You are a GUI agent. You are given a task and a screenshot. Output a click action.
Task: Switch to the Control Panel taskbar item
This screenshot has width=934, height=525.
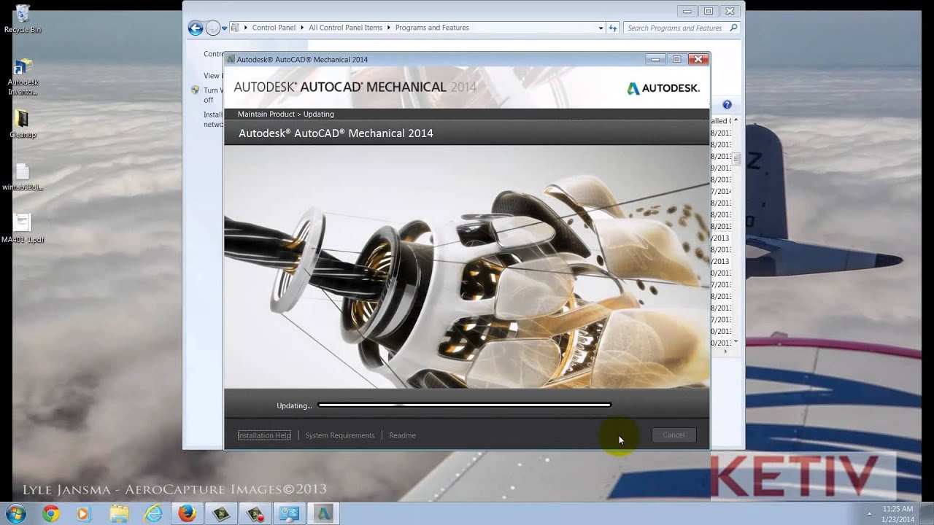290,513
